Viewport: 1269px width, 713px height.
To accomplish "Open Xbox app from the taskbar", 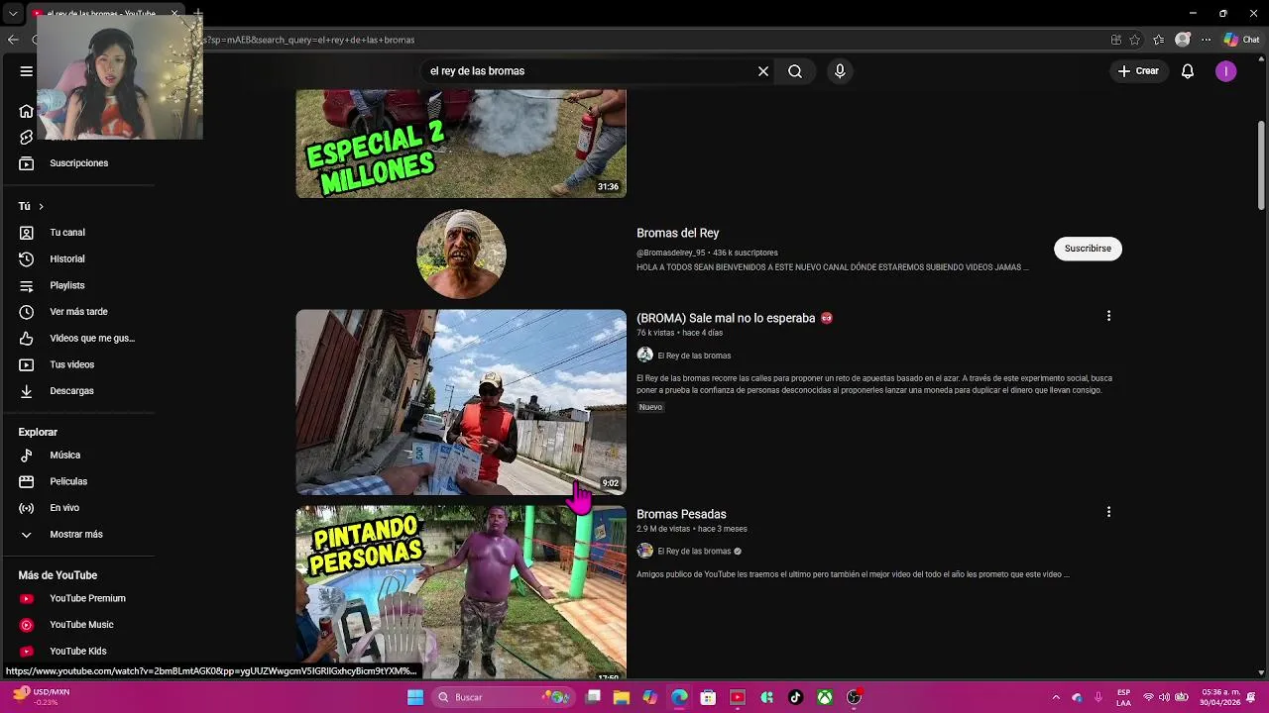I will 825,697.
